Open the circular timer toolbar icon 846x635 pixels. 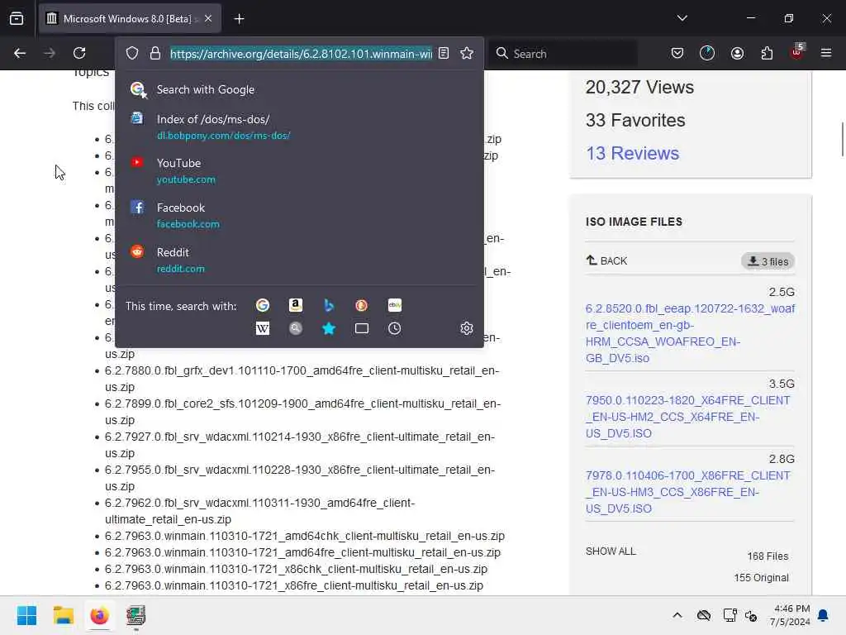click(707, 53)
